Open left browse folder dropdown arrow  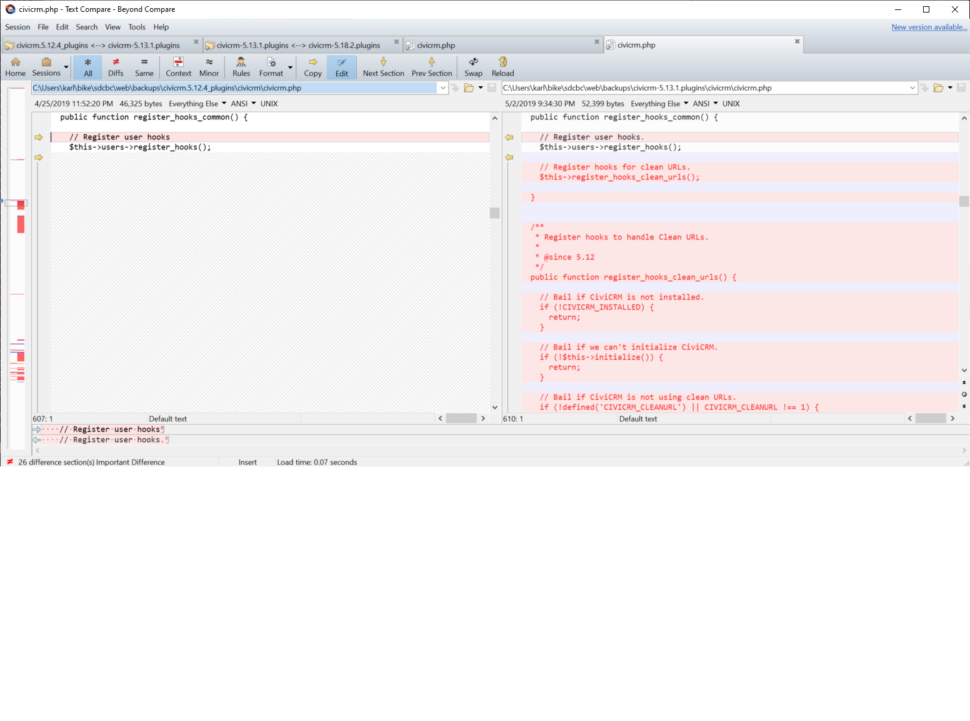481,88
